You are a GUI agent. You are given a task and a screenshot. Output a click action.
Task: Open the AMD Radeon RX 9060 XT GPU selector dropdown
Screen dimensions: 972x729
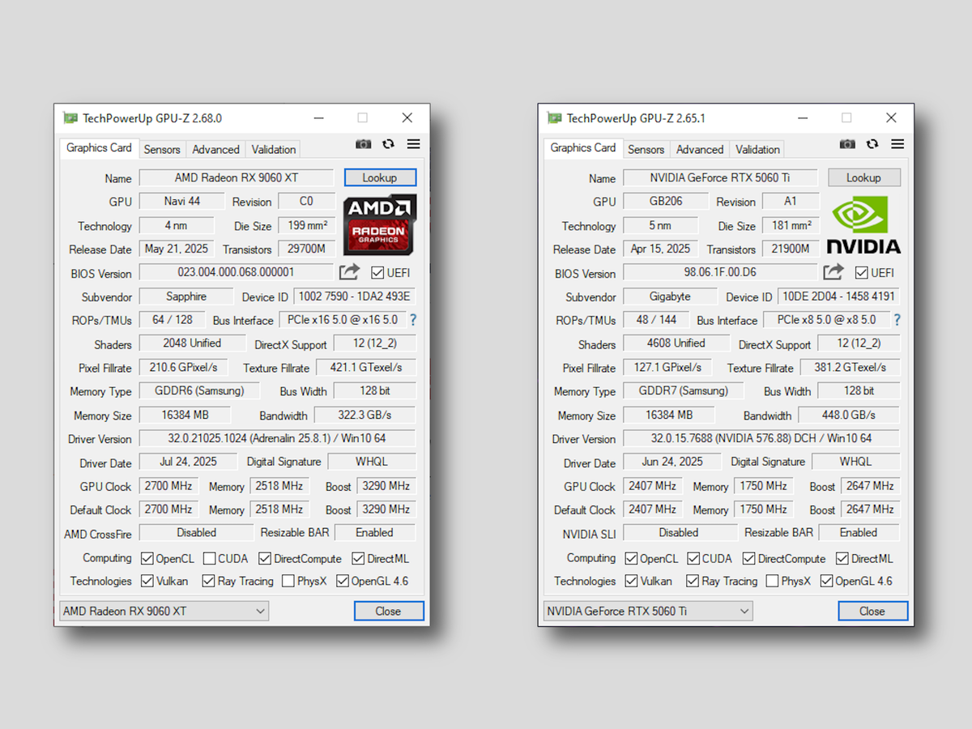coord(164,612)
